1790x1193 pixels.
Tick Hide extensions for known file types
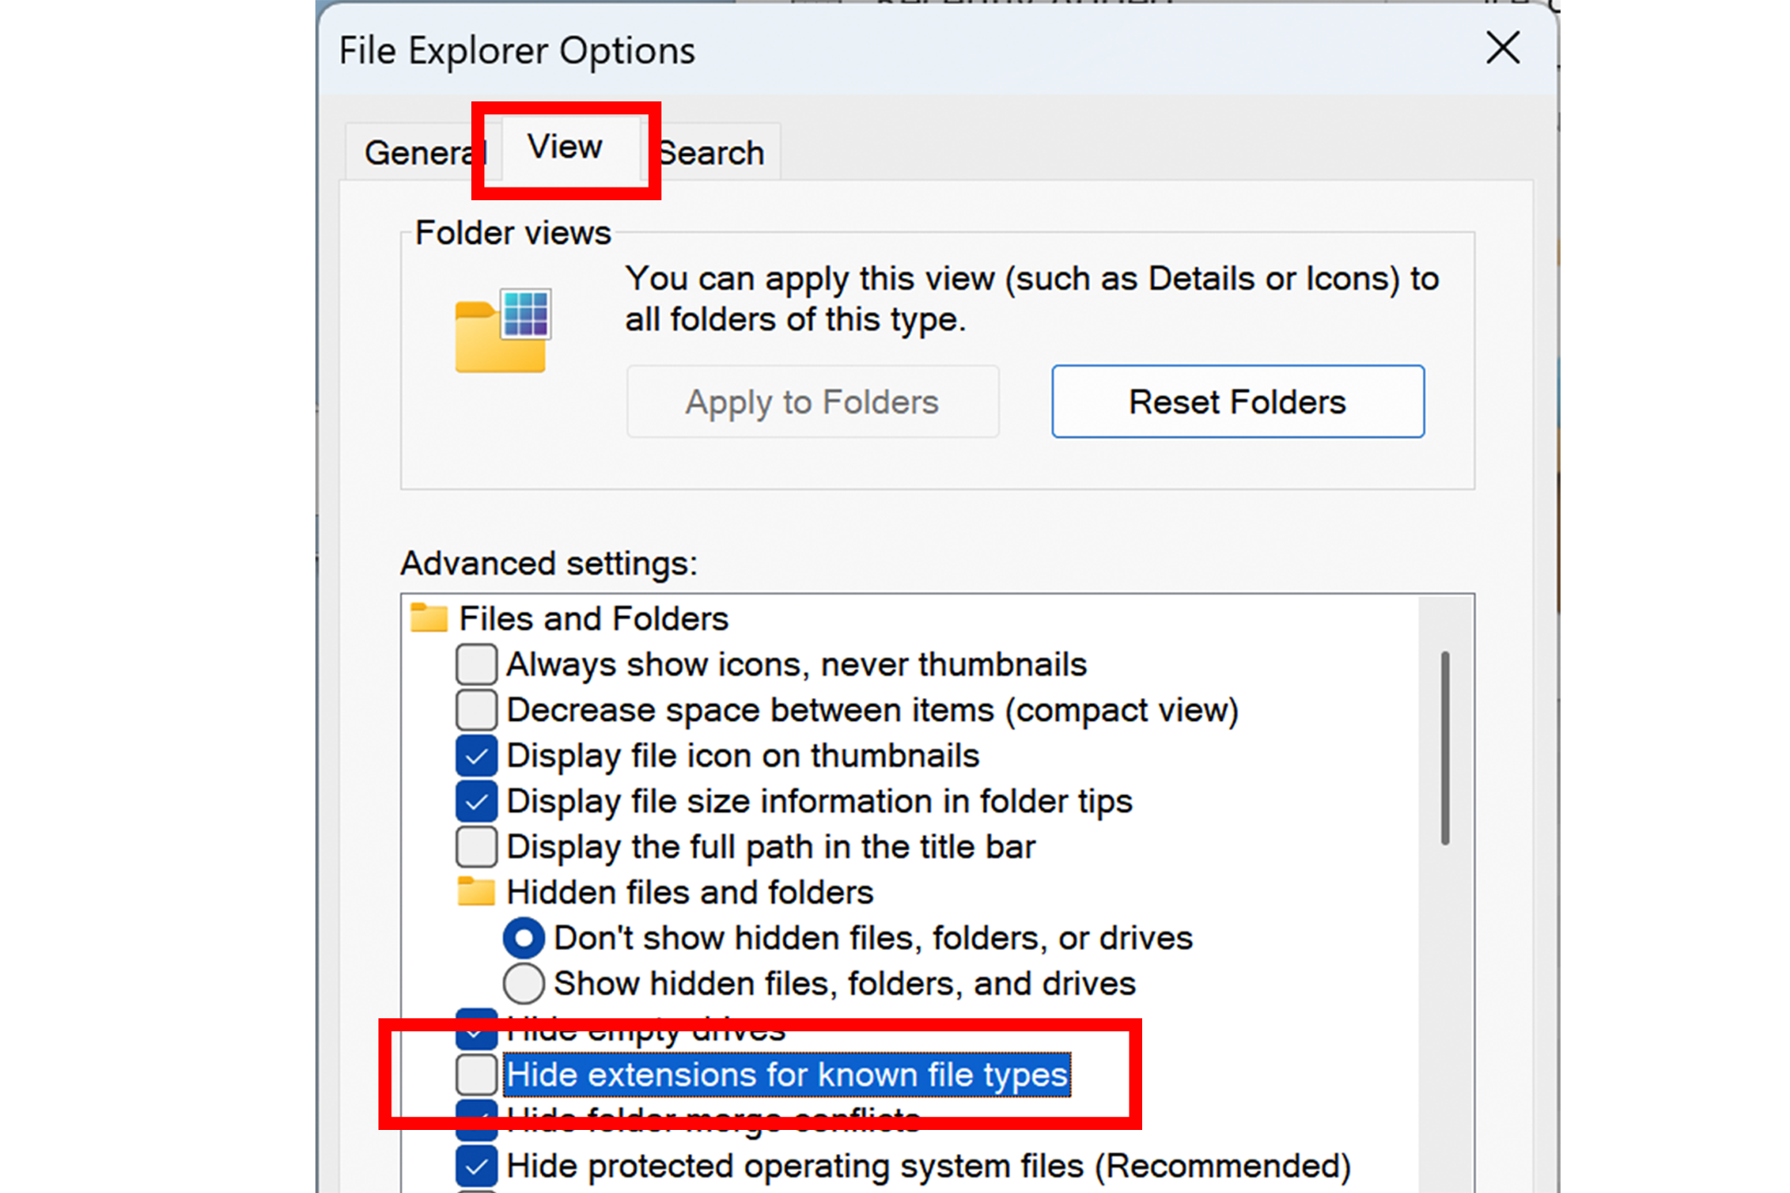coord(476,1075)
